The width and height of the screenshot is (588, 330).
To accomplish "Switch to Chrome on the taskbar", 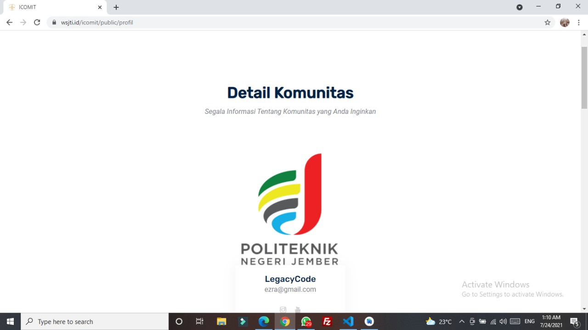I will coord(285,321).
